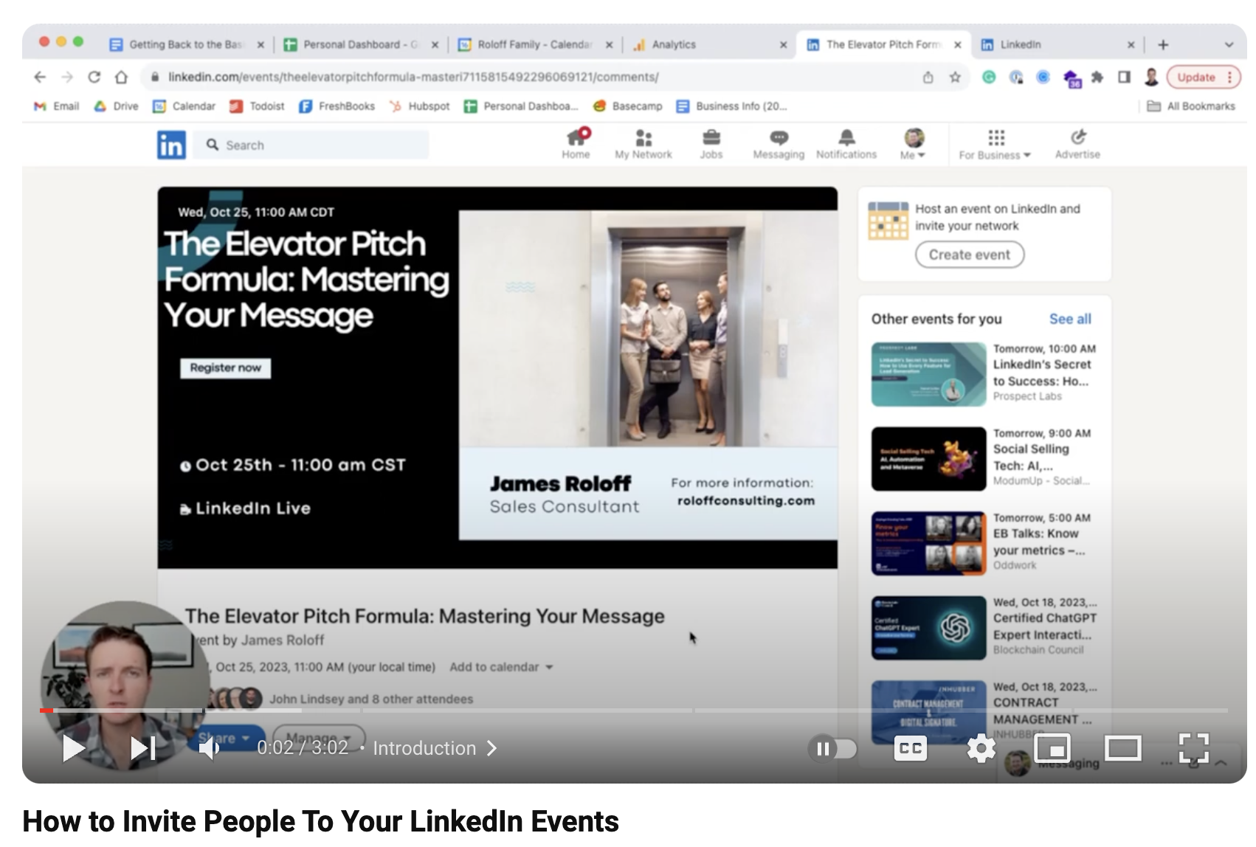The image size is (1256, 847).
Task: Go back in browser
Action: coord(40,77)
